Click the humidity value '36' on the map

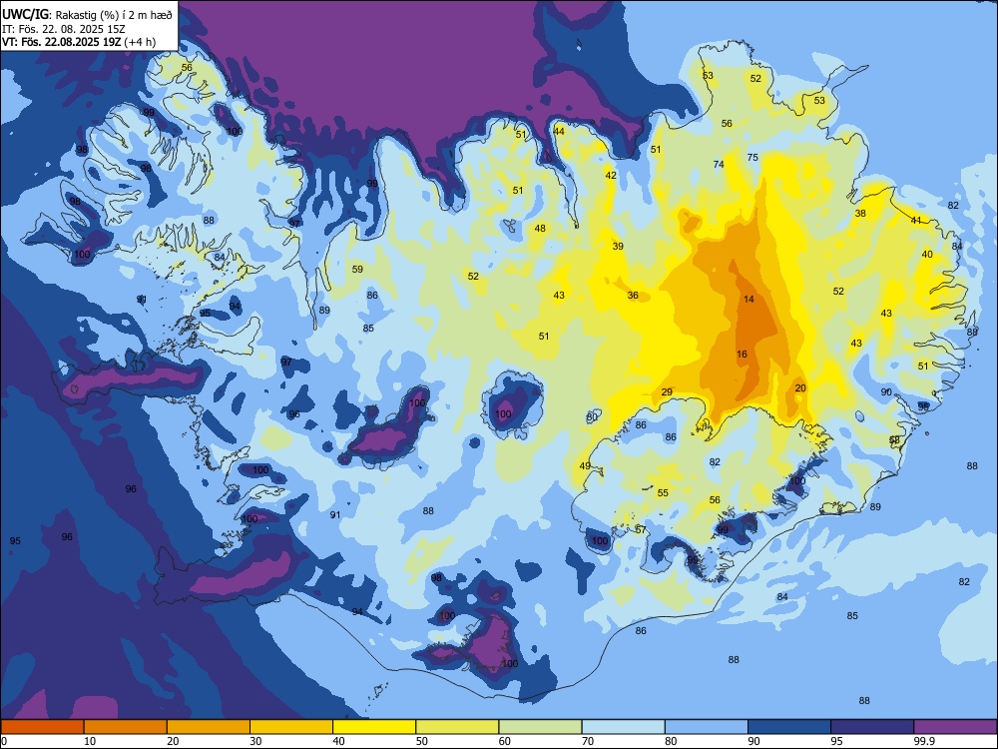coord(633,295)
